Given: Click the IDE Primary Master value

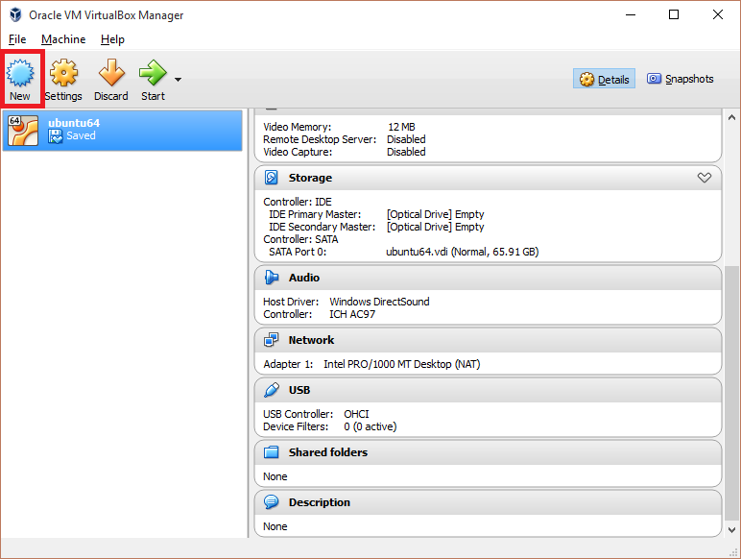Looking at the screenshot, I should (435, 214).
